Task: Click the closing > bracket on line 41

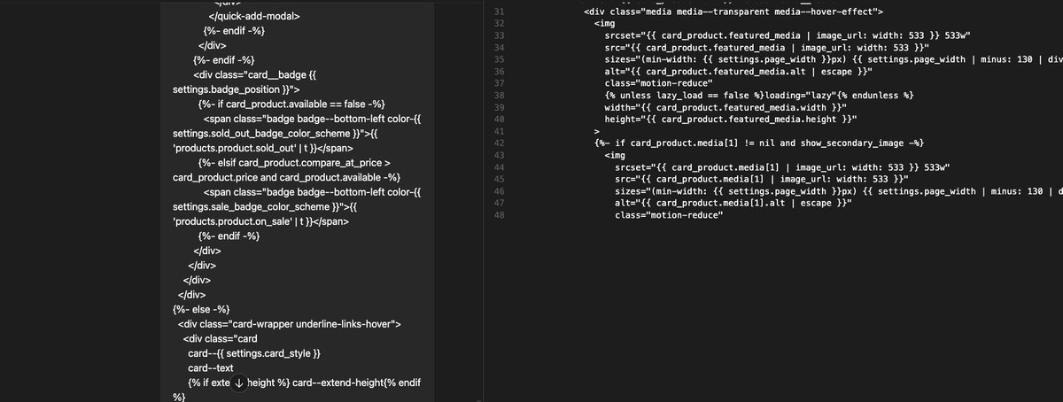Action: [x=597, y=130]
